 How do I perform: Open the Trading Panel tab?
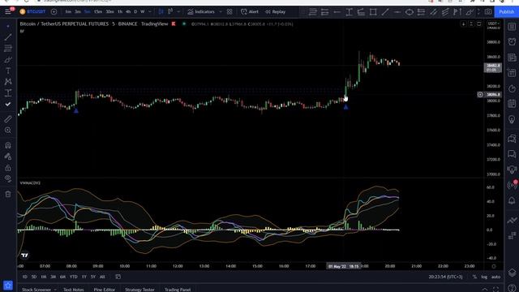(178, 290)
